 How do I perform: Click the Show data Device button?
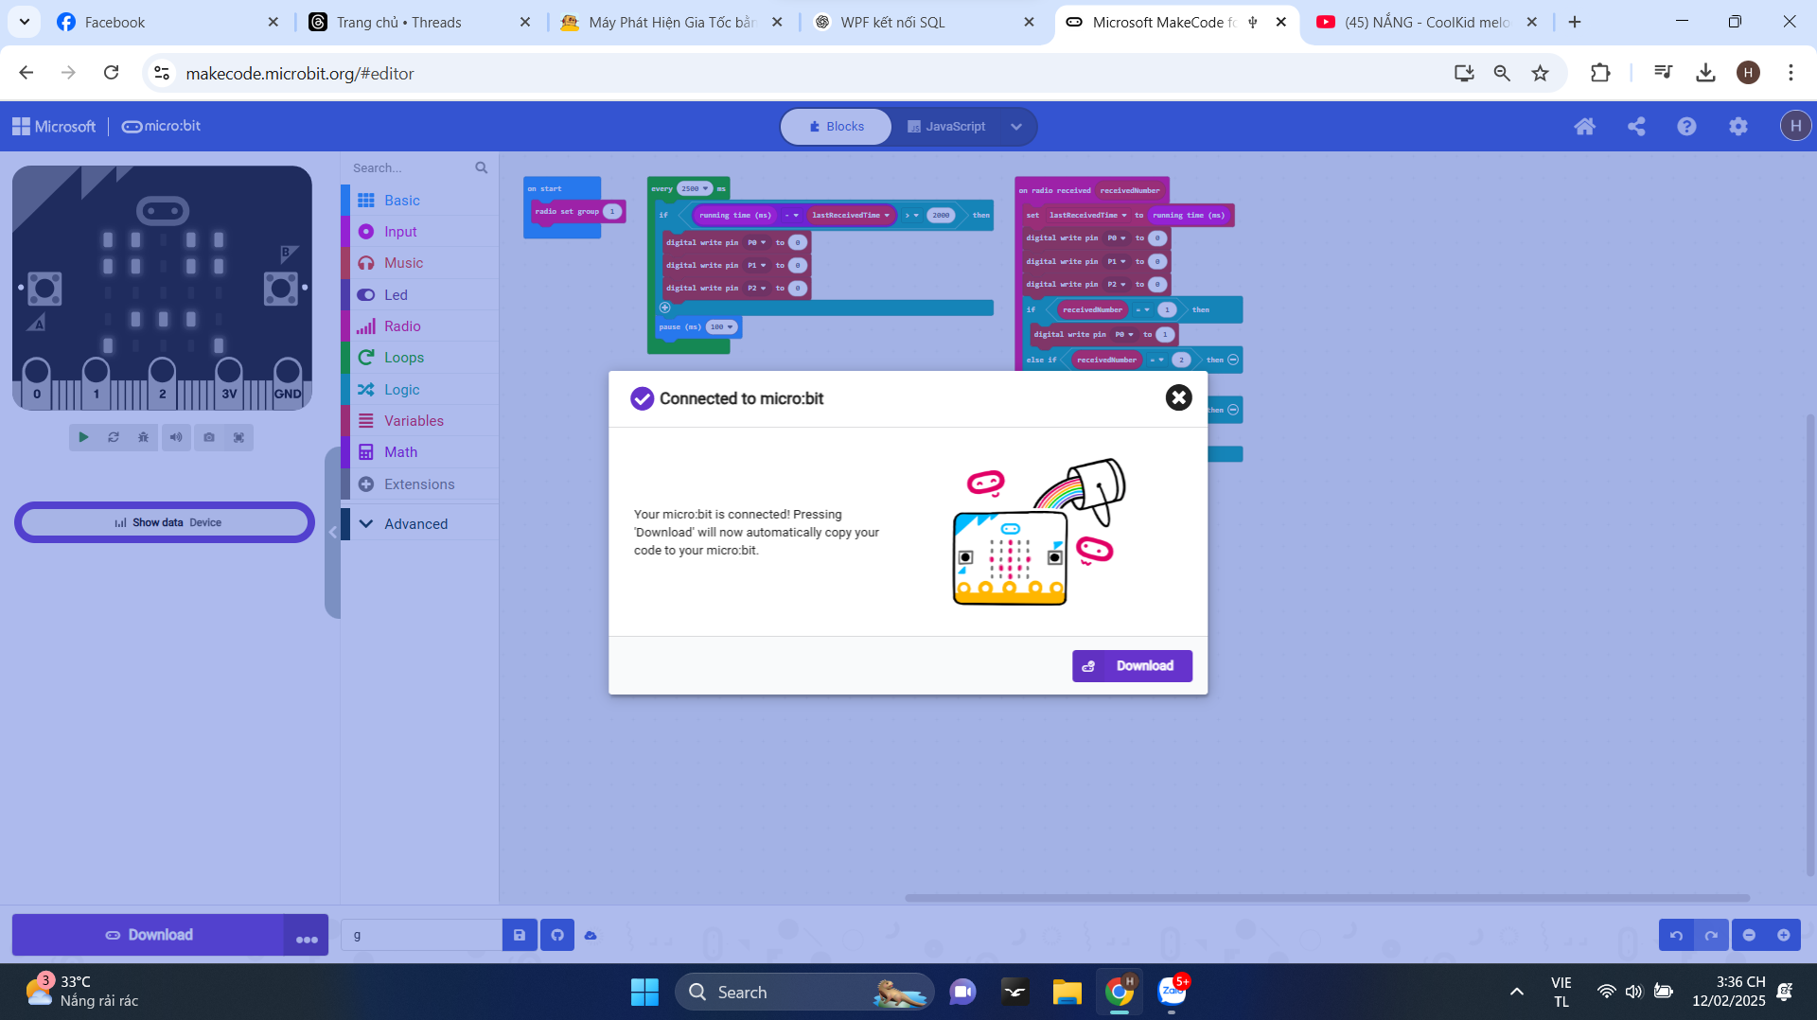pyautogui.click(x=165, y=522)
